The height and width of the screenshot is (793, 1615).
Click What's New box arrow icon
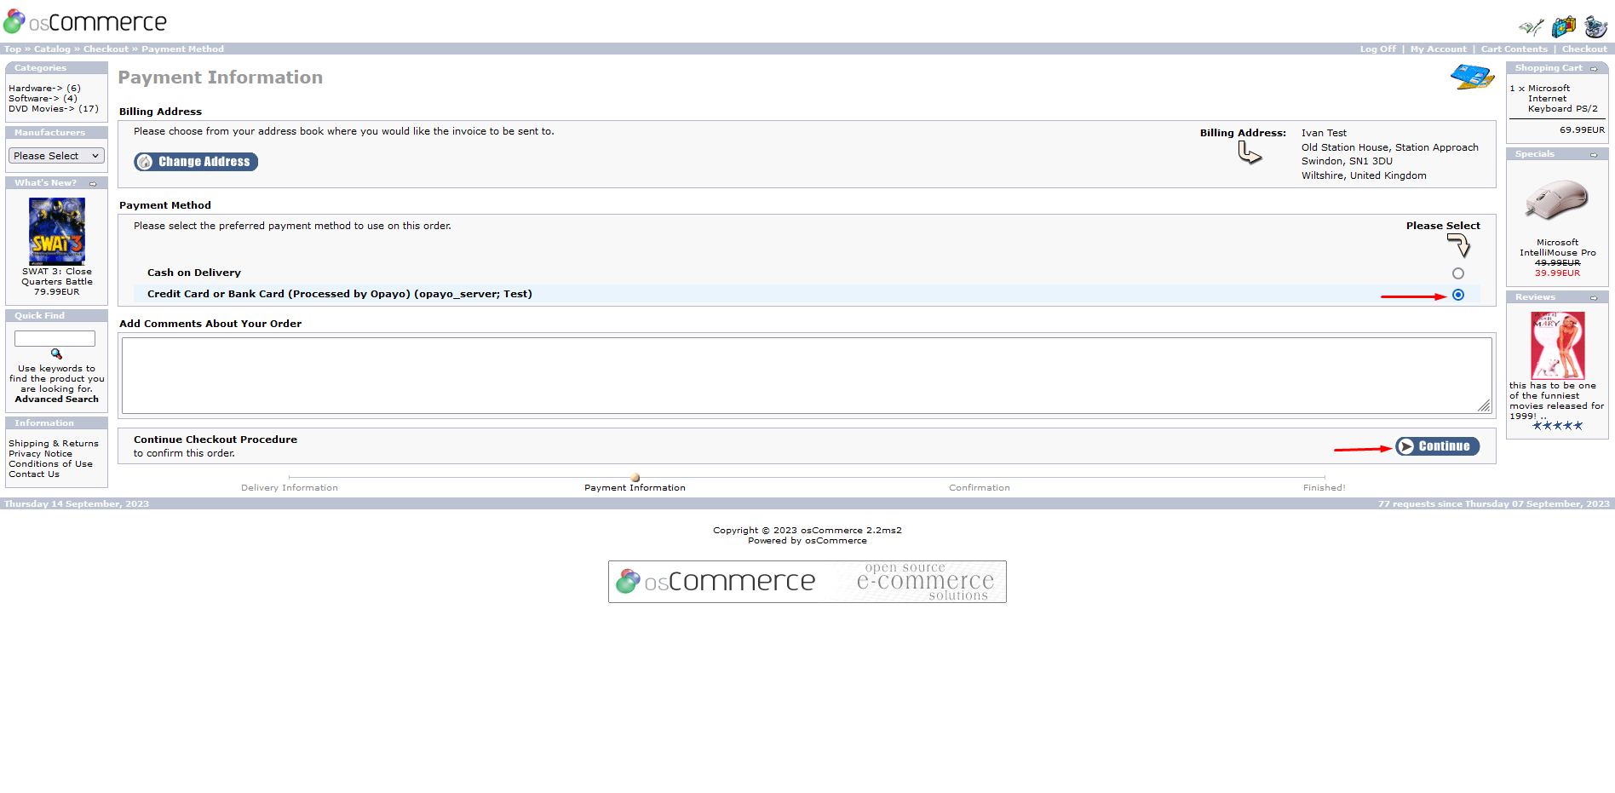point(93,183)
